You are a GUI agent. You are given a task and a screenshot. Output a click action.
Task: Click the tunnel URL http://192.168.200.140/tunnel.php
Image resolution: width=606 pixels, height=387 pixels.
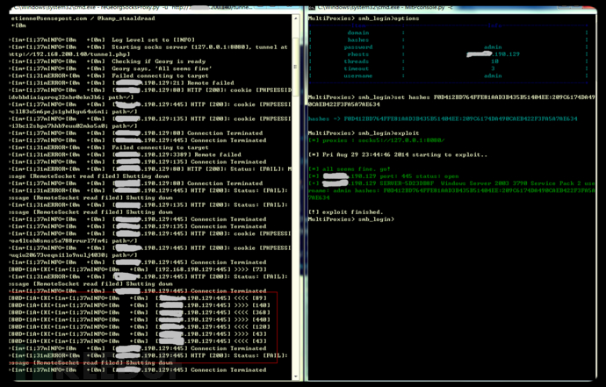[69, 54]
